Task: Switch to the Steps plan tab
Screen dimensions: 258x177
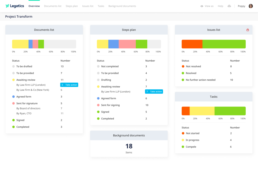Action: 72,6
